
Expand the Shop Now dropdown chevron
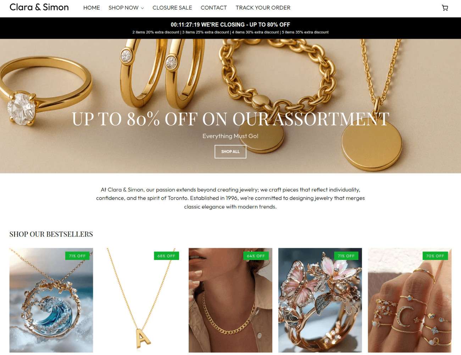142,8
